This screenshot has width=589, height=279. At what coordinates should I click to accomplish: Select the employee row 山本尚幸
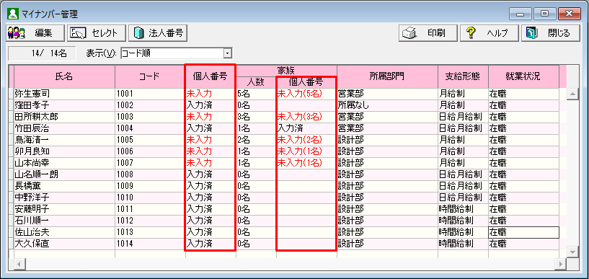point(287,163)
